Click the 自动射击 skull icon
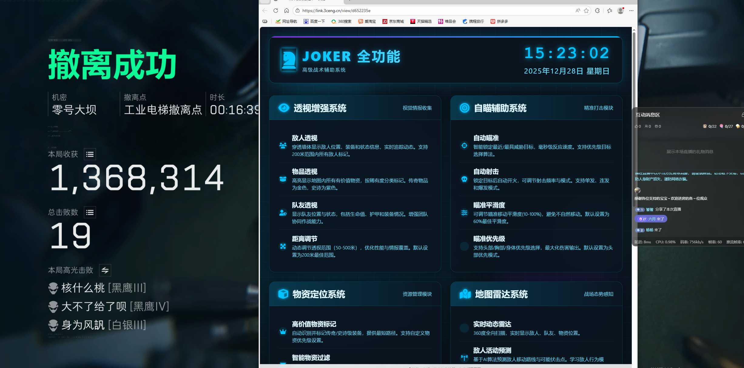The height and width of the screenshot is (368, 744). click(x=464, y=179)
